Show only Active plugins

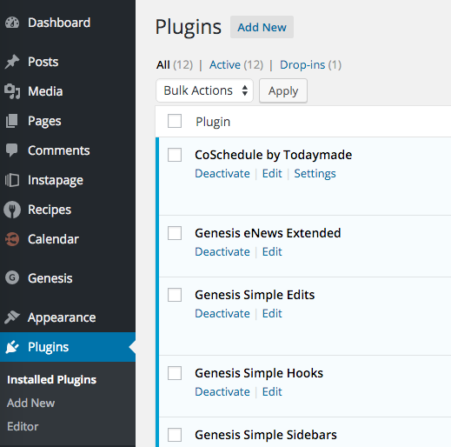pos(225,64)
